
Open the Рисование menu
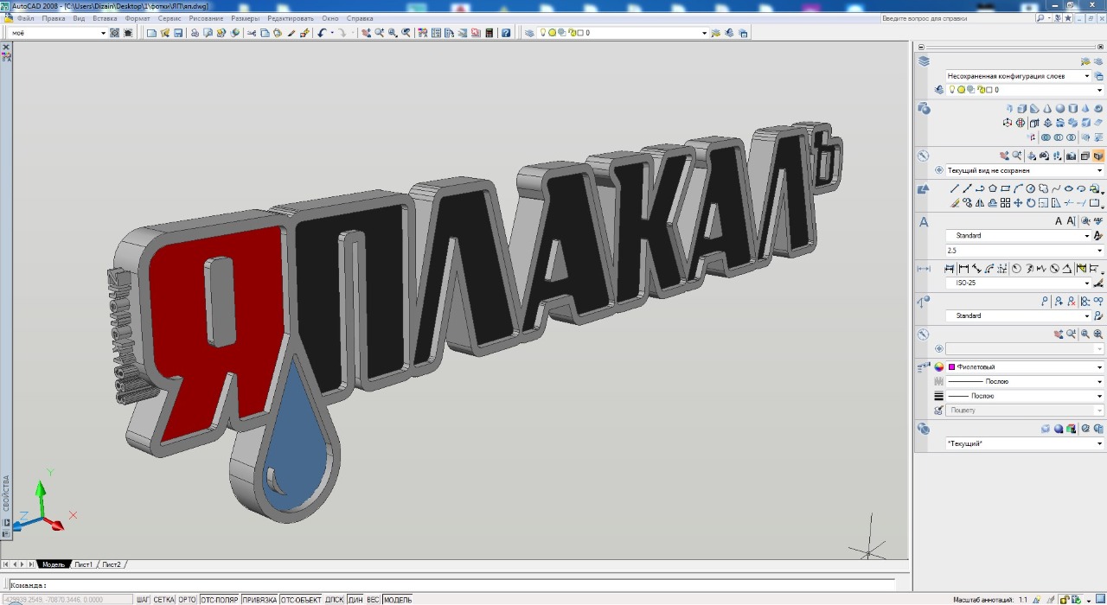tap(206, 18)
